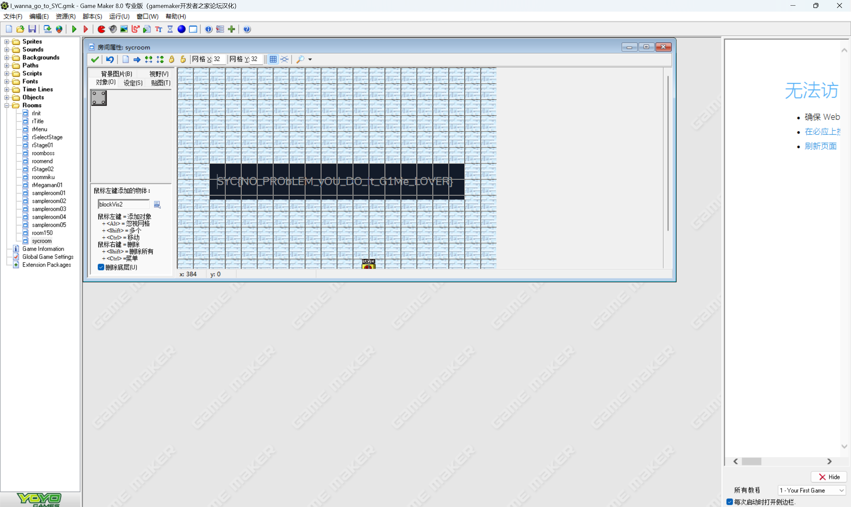The width and height of the screenshot is (851, 507).
Task: Switch to the 贴图(T) tab
Action: point(161,83)
